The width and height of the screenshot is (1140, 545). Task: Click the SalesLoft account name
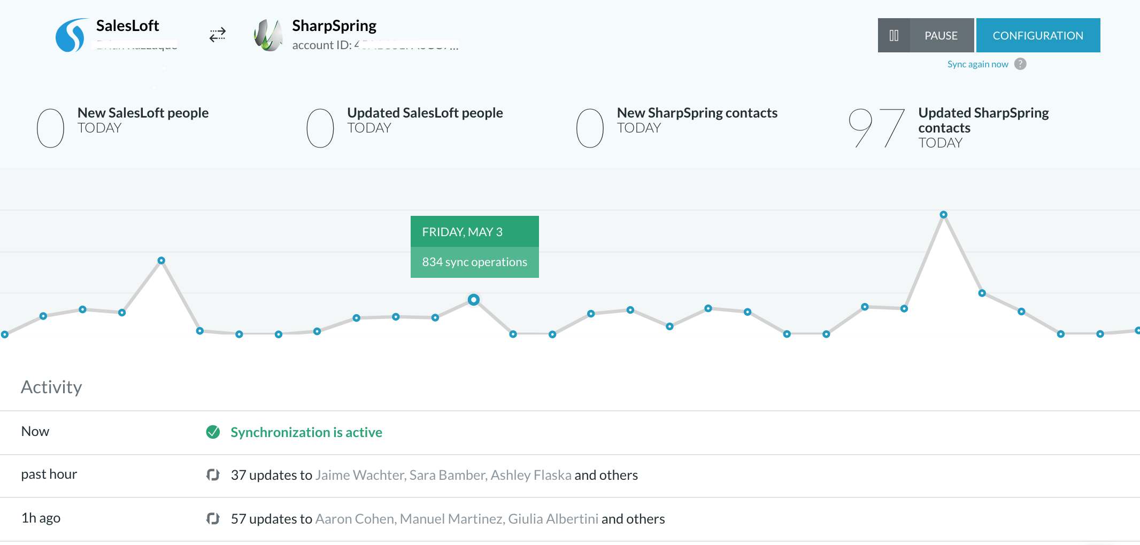[x=127, y=26]
